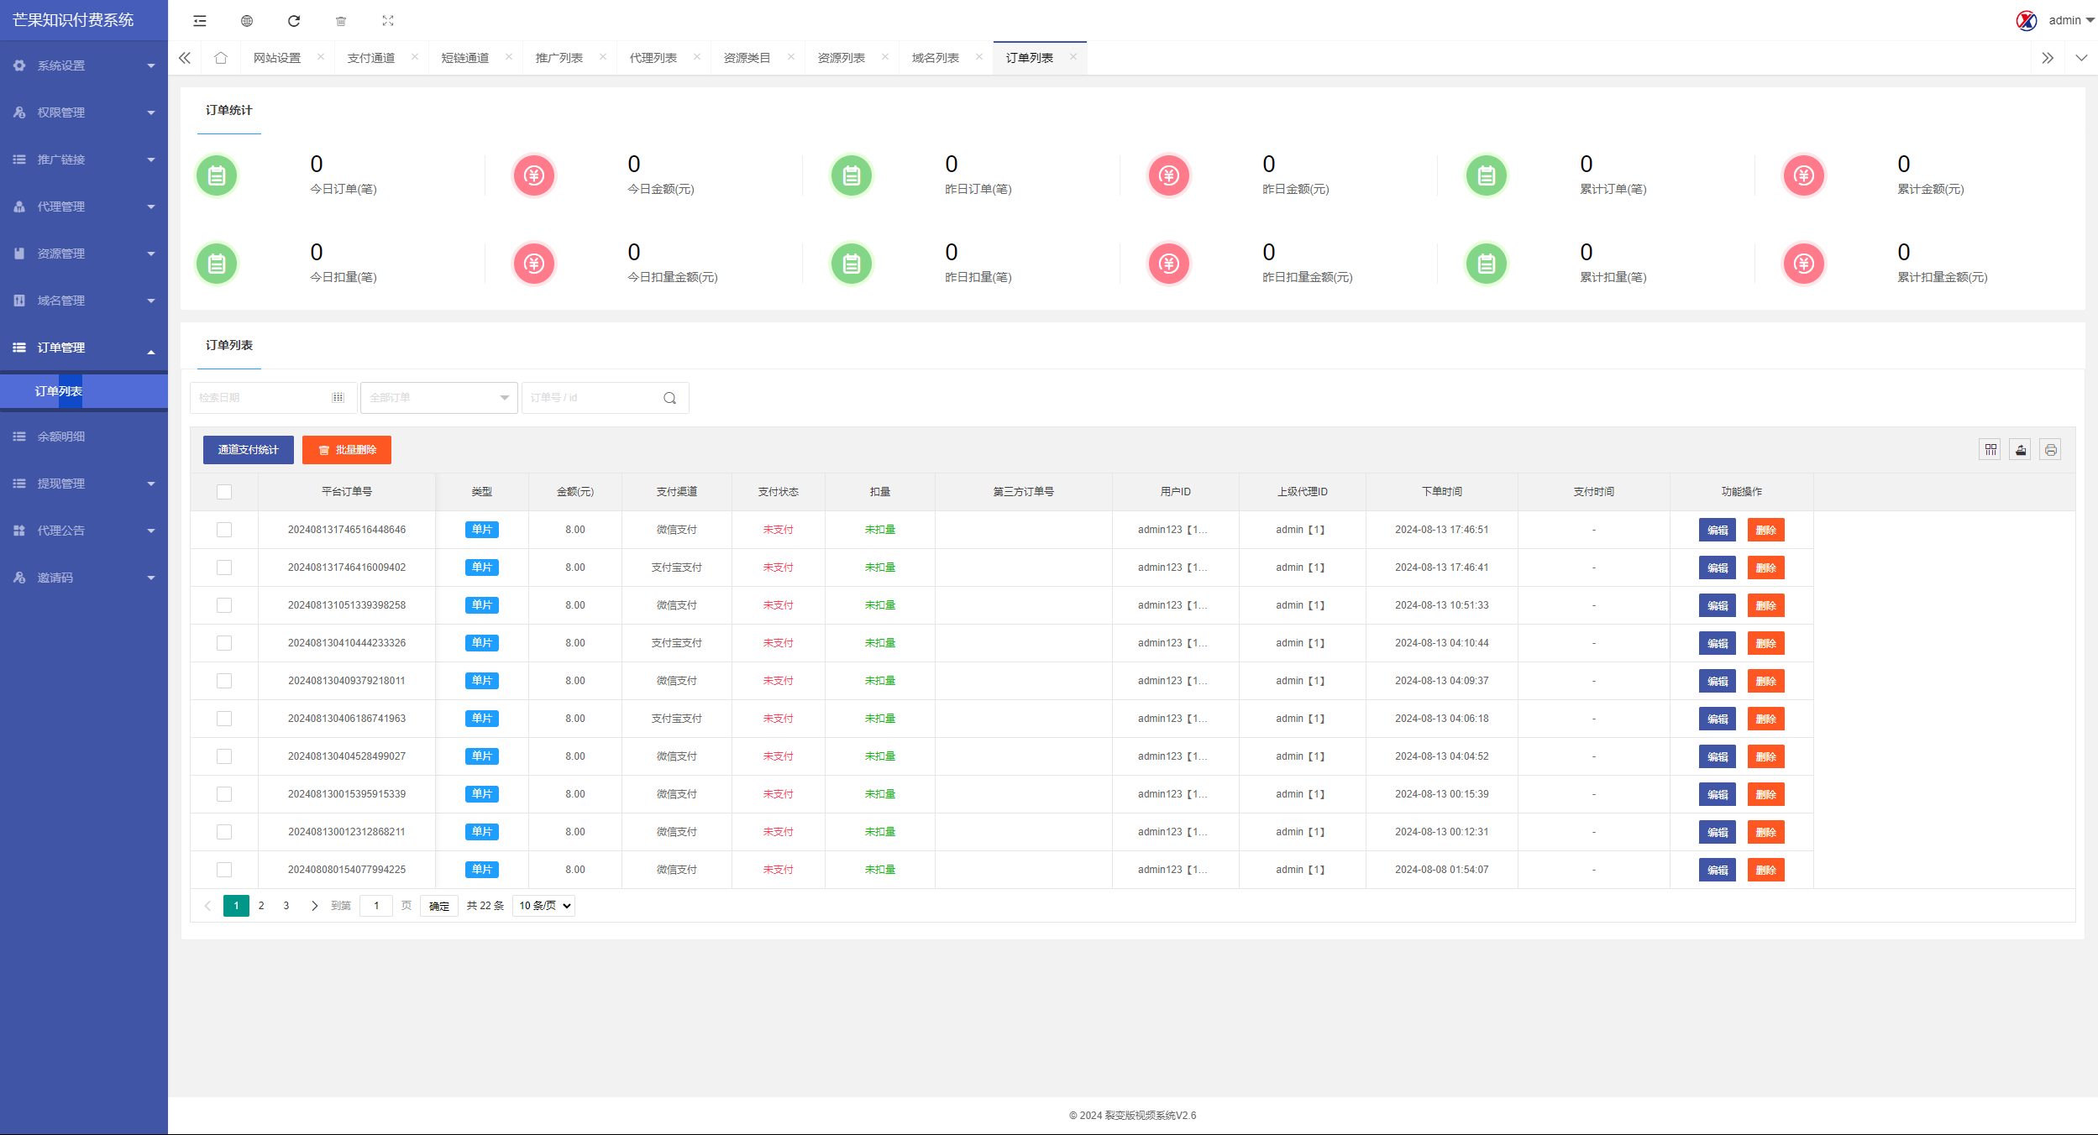Delete the order placed 10:51:33

pyautogui.click(x=1766, y=606)
